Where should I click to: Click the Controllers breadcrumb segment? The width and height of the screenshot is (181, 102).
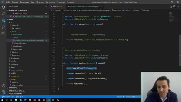click(66, 10)
